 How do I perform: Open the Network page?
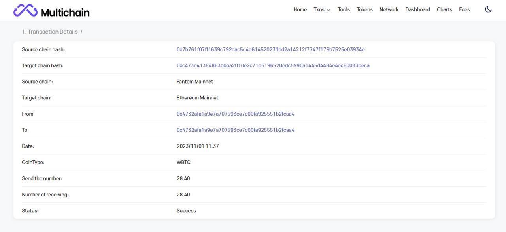pyautogui.click(x=389, y=9)
